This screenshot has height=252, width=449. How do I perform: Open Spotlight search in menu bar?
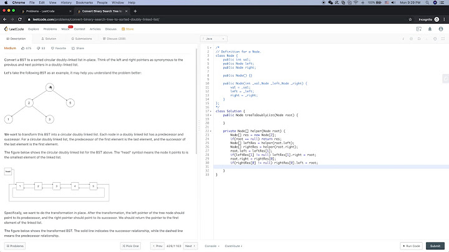click(427, 2)
